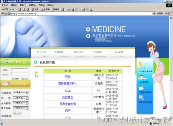
Task: Open the message titled 按时地方
Action: coord(68,97)
